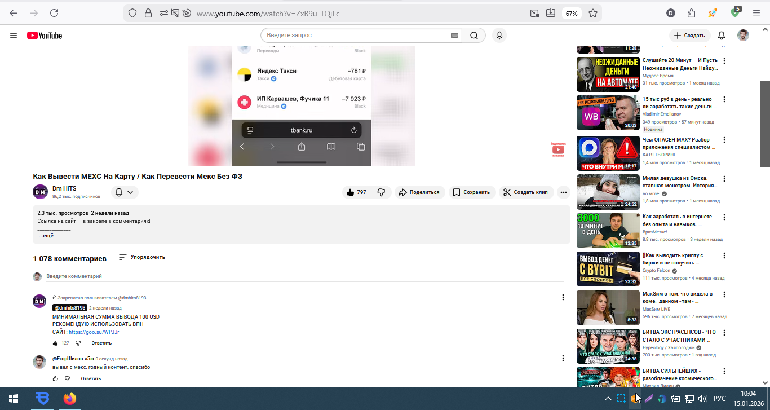Image resolution: width=770 pixels, height=410 pixels.
Task: Open subscription notification bell dropdown
Action: coord(125,192)
